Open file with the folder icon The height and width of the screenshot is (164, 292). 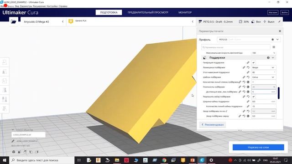pos(13,21)
